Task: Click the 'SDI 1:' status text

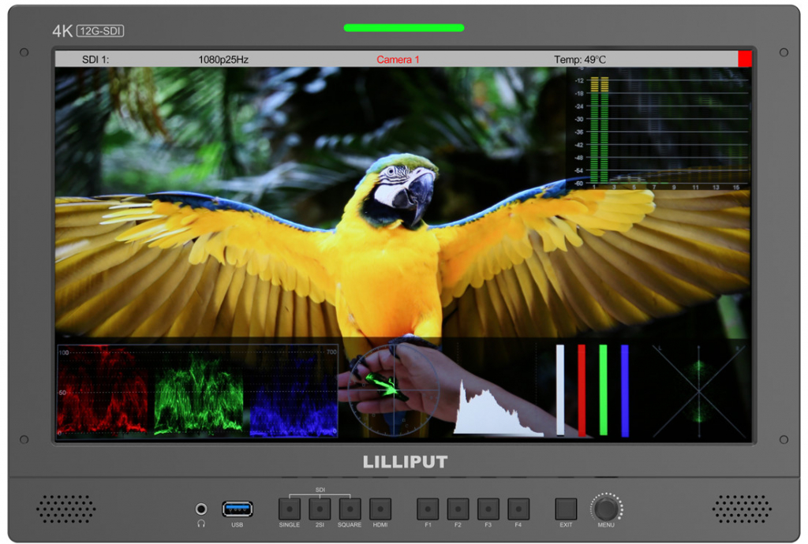Action: [x=95, y=60]
